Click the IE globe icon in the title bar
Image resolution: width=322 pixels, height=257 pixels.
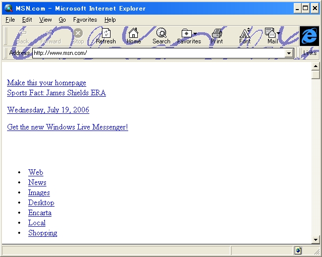point(9,8)
